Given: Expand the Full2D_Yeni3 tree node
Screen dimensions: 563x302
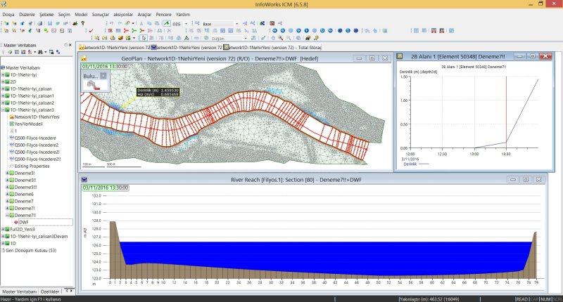Looking at the screenshot, I should [x=4, y=229].
